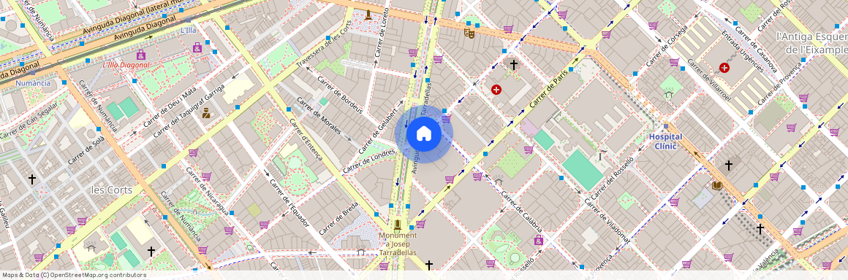The image size is (848, 280).
Task: Click the police officer icon
Action: click(x=206, y=113)
